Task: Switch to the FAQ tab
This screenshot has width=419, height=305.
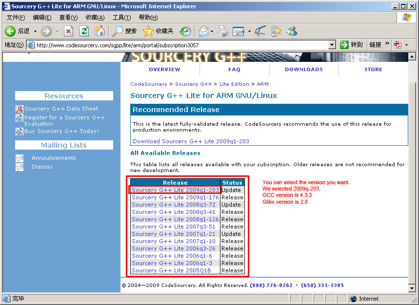Action: [234, 70]
